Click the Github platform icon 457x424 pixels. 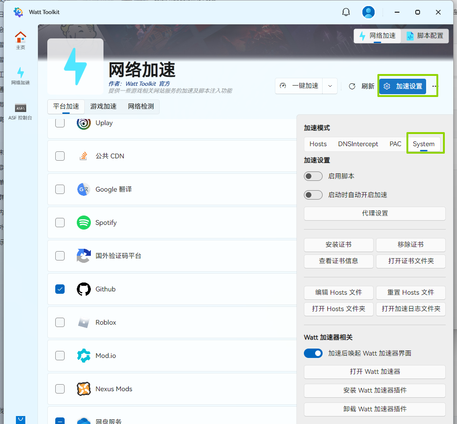coord(84,289)
